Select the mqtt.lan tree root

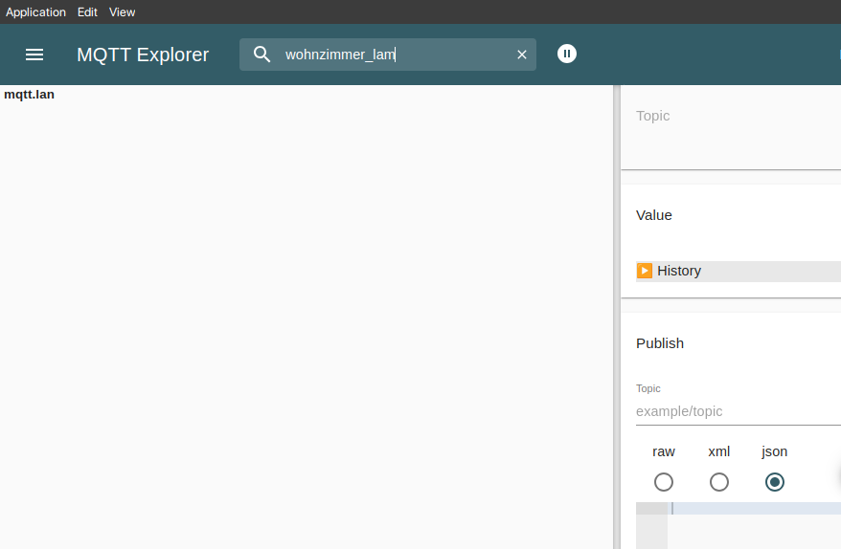point(29,95)
